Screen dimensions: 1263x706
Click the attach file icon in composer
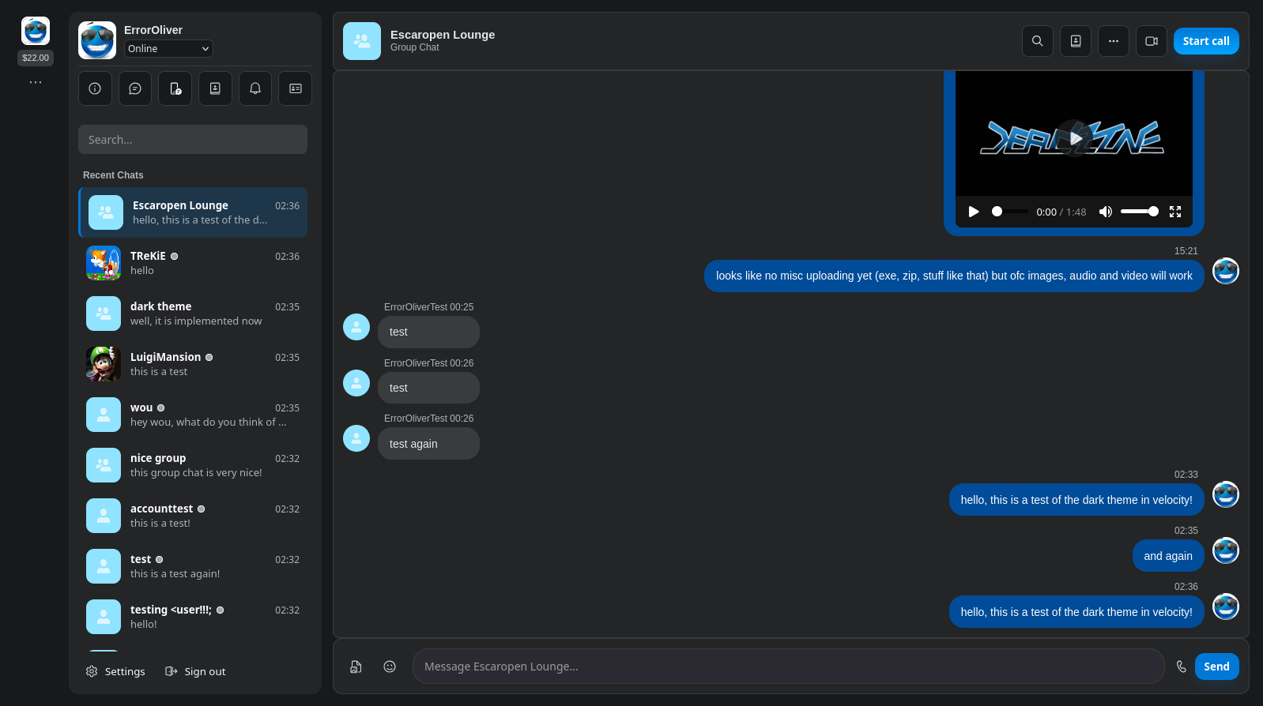[356, 667]
